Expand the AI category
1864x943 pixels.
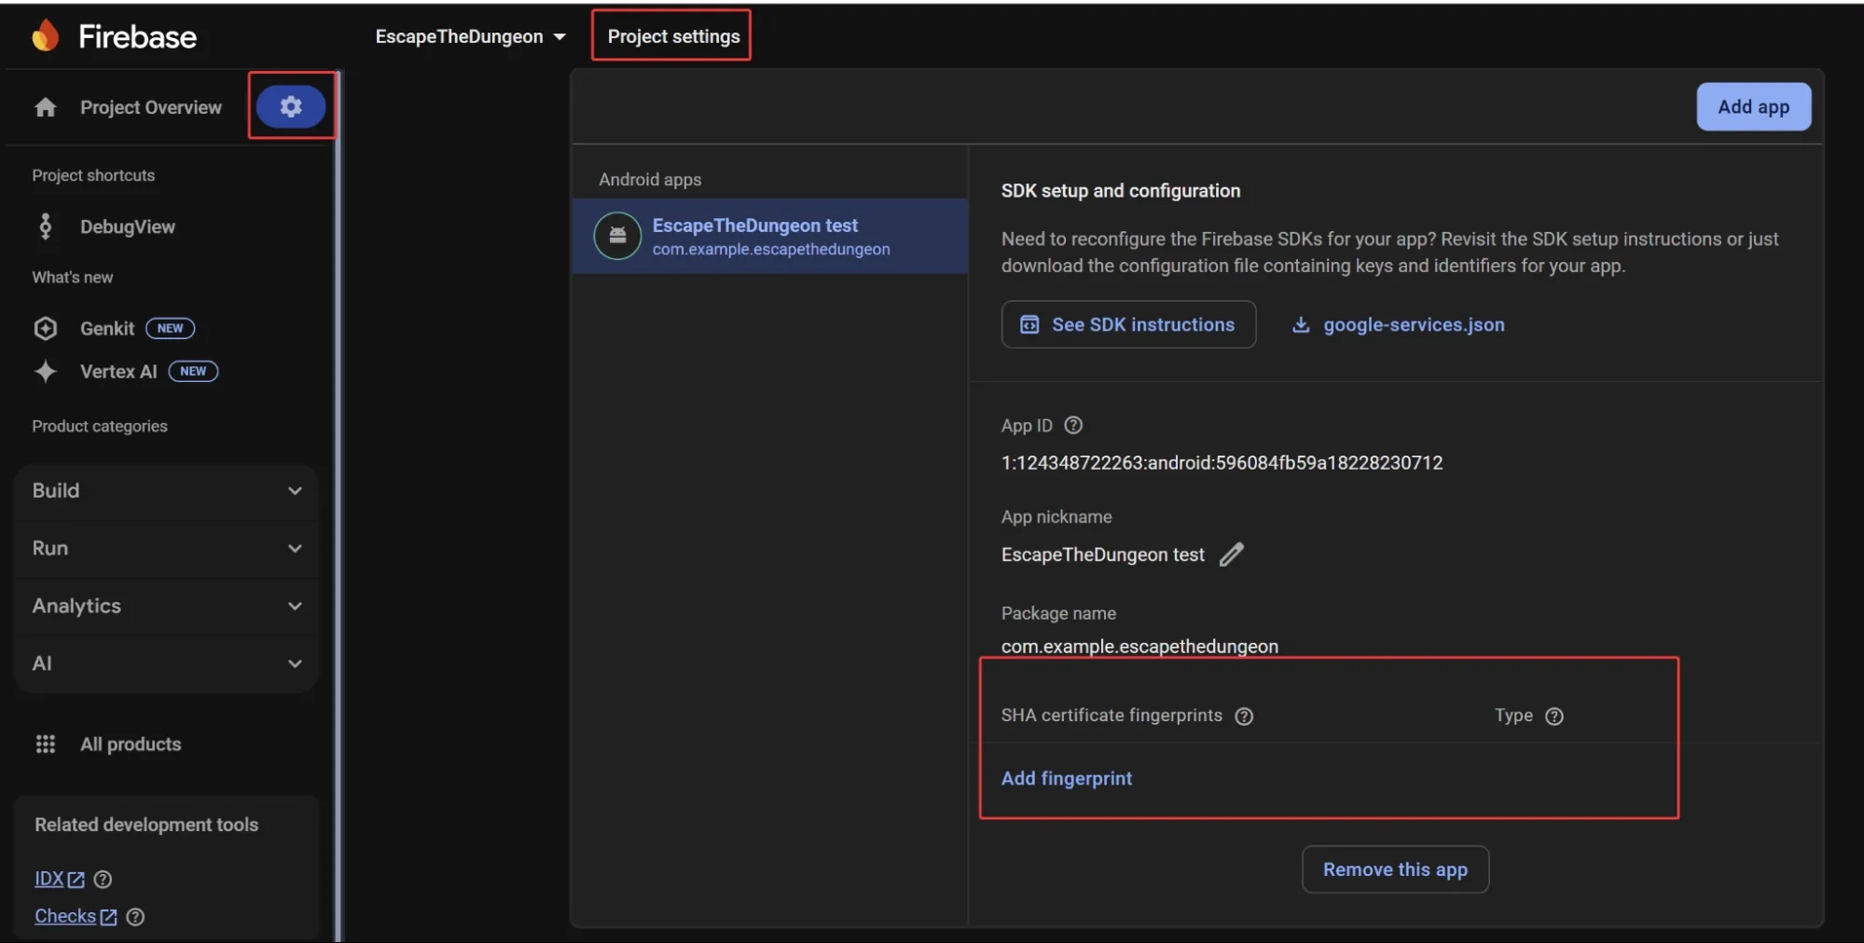pyautogui.click(x=167, y=664)
